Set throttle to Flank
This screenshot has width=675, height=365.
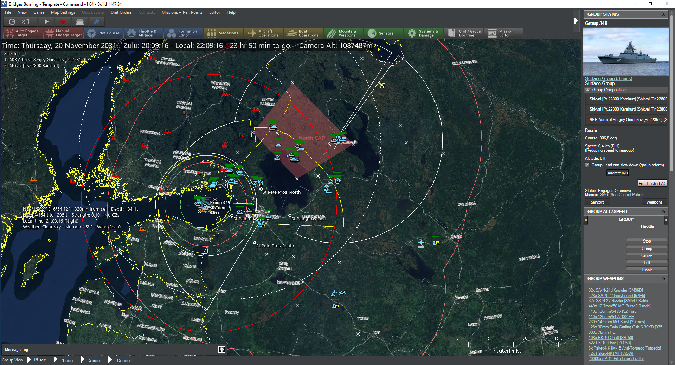click(647, 270)
